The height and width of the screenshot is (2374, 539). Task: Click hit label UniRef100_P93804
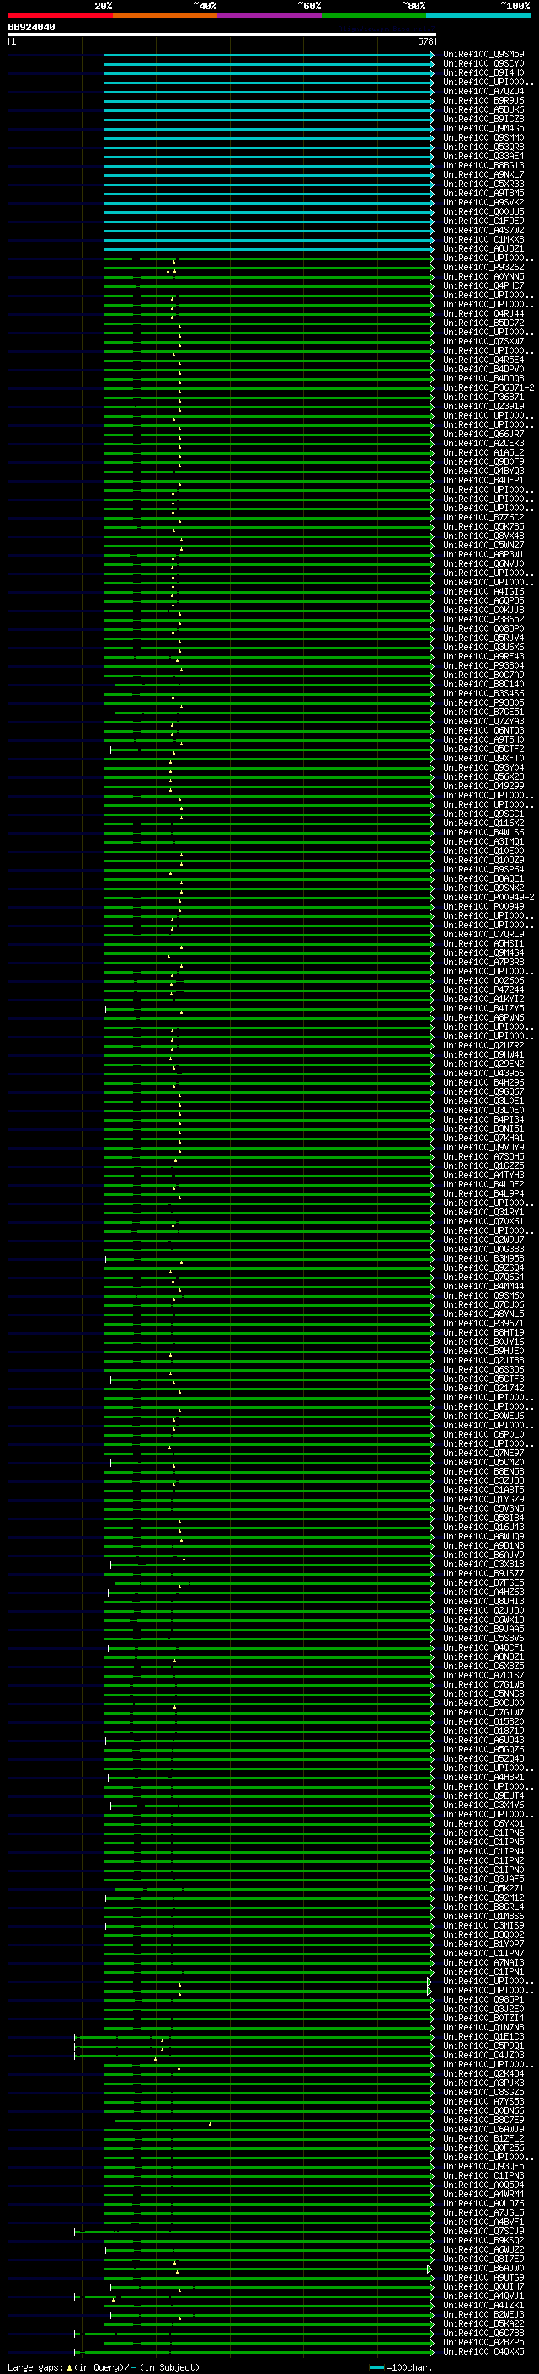tap(483, 664)
